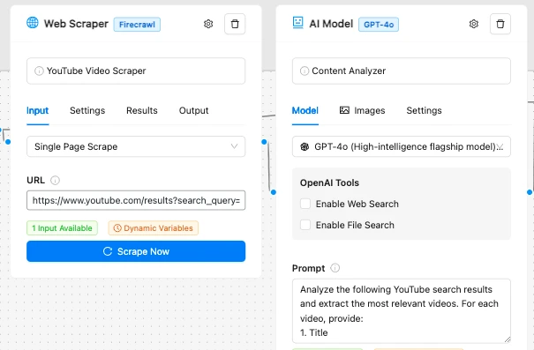The height and width of the screenshot is (350, 534).
Task: Edit the Content Analyzer name field
Action: tap(402, 71)
